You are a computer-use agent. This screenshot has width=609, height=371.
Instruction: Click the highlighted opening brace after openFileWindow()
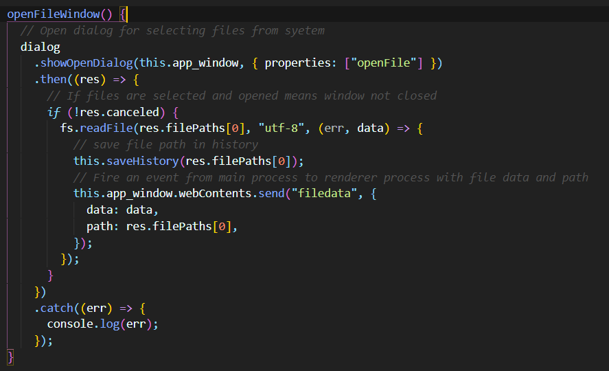(123, 14)
